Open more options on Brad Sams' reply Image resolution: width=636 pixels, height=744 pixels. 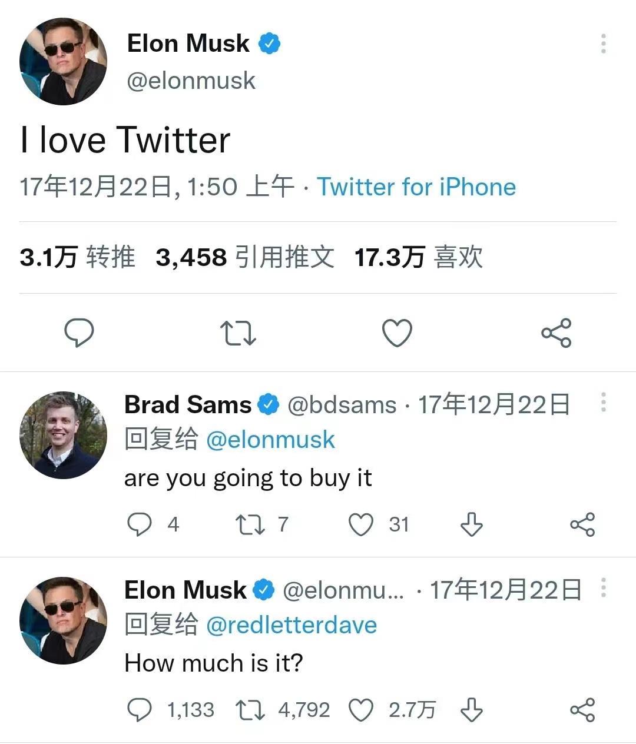pyautogui.click(x=603, y=403)
